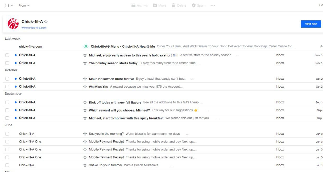This screenshot has width=323, height=172.
Task: Star the Chick-fil-A sender in the header card
Action: 46,22
